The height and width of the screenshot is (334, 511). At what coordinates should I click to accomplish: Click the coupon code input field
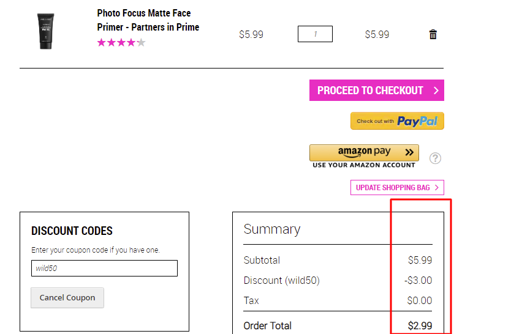pos(104,269)
